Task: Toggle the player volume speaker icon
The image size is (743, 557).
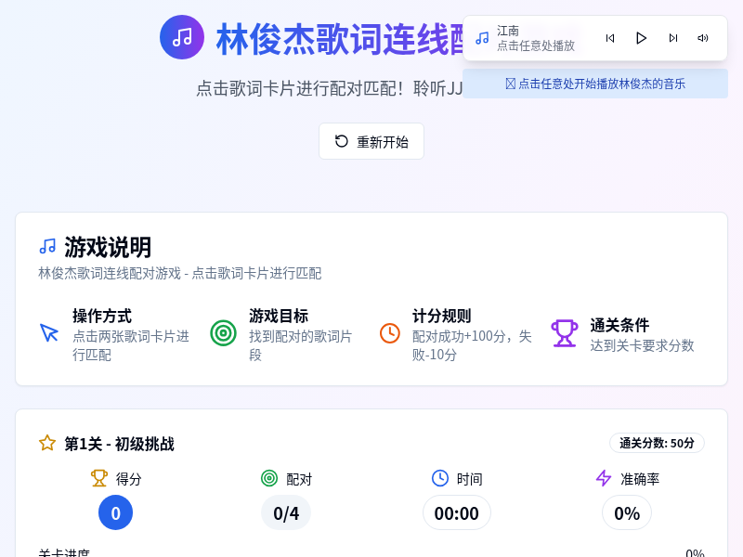Action: tap(703, 38)
